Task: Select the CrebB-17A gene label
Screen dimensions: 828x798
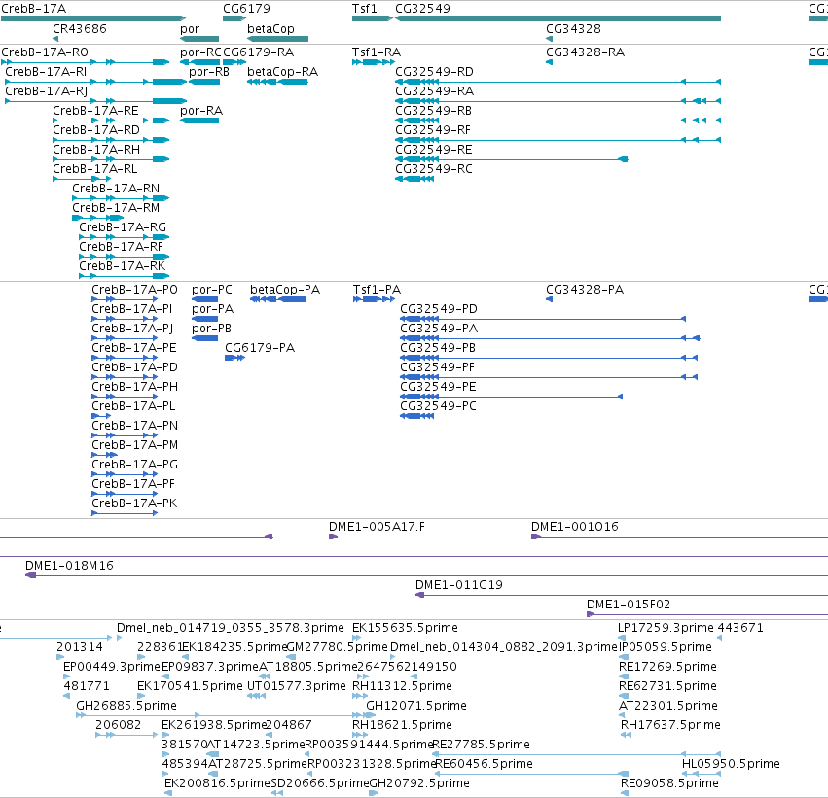Action: pyautogui.click(x=34, y=9)
